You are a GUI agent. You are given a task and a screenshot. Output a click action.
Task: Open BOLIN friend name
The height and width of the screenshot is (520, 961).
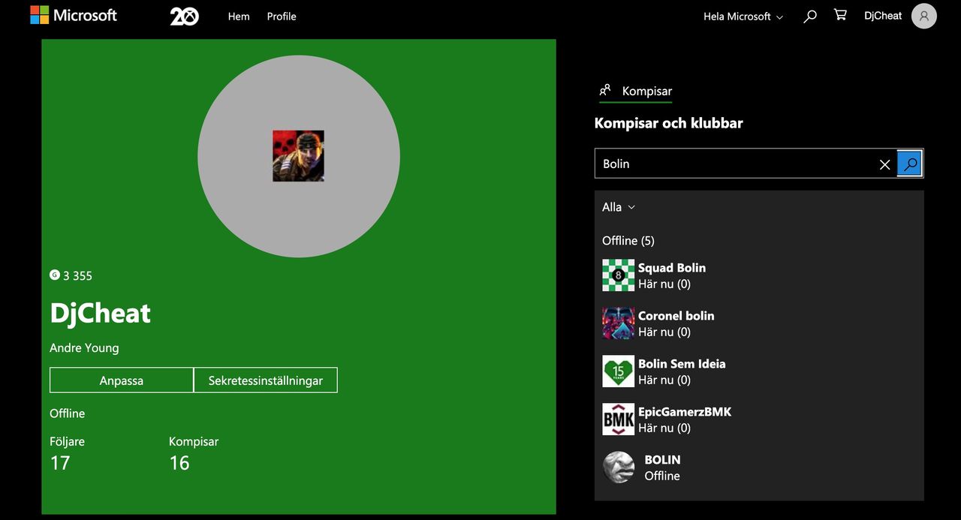point(663,460)
